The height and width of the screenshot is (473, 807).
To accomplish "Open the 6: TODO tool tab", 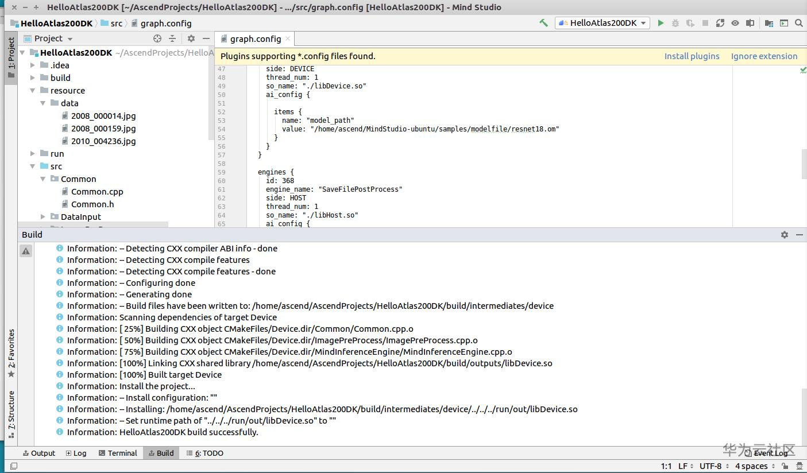I will (x=206, y=453).
